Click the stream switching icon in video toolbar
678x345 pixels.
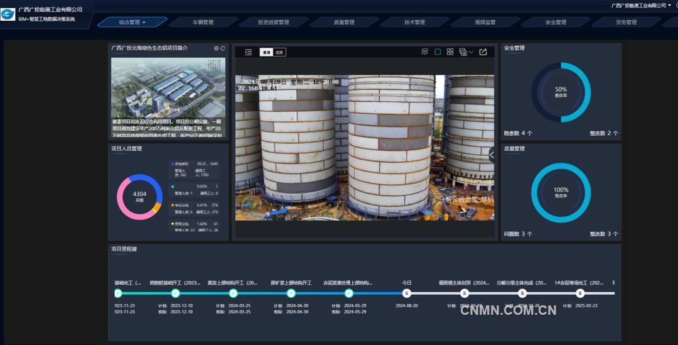point(424,52)
